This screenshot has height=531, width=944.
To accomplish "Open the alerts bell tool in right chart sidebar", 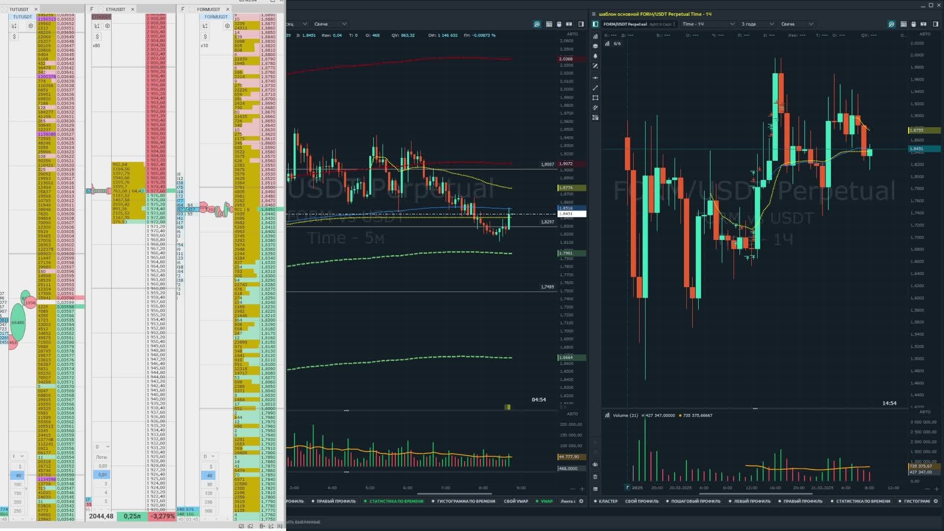I will [595, 56].
